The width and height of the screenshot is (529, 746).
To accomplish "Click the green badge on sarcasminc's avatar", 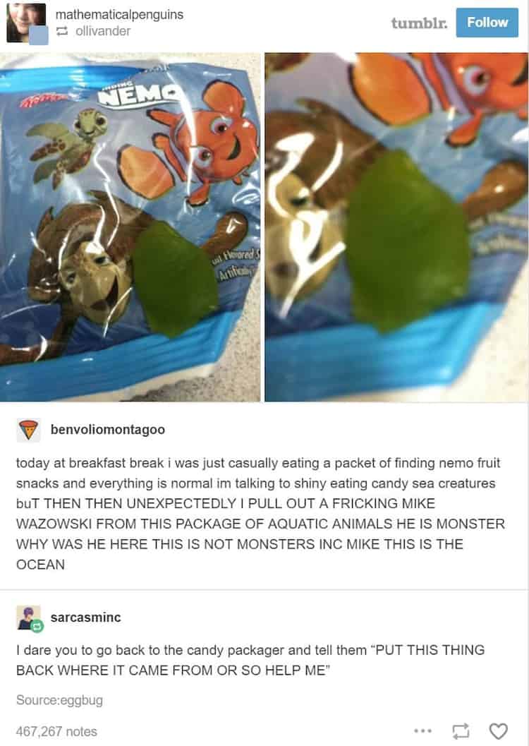I will pyautogui.click(x=38, y=627).
